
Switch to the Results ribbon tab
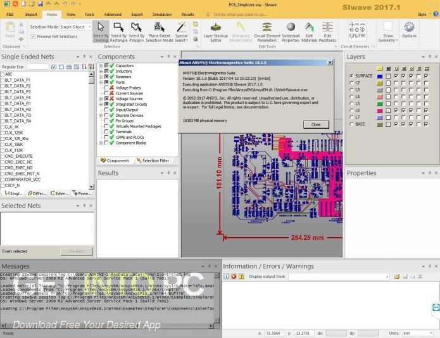point(188,15)
